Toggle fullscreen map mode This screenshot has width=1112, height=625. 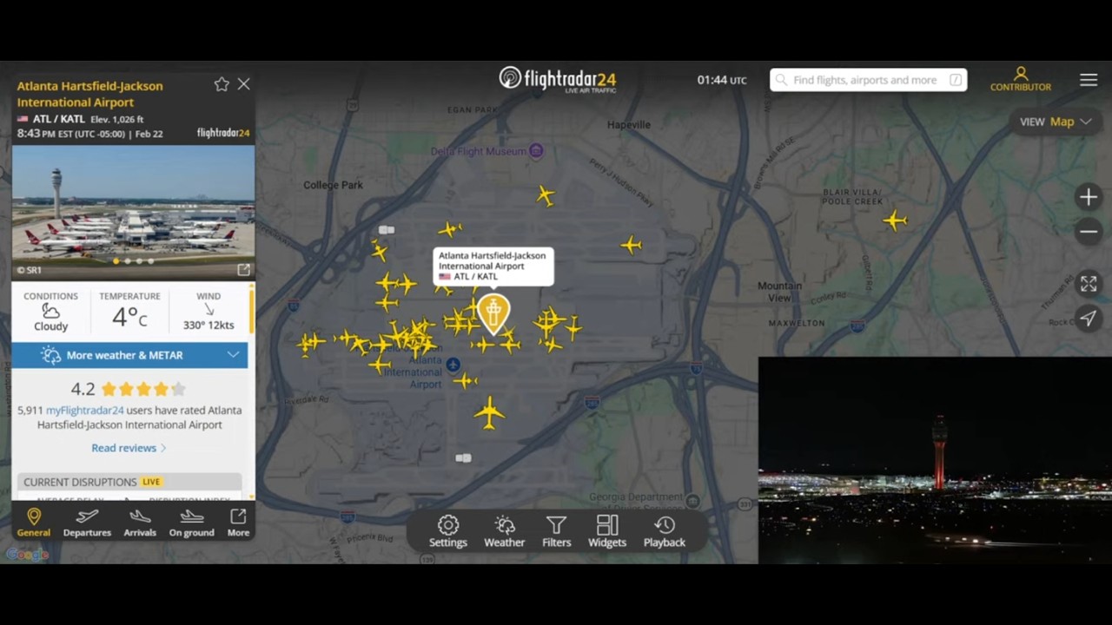[x=1089, y=284]
